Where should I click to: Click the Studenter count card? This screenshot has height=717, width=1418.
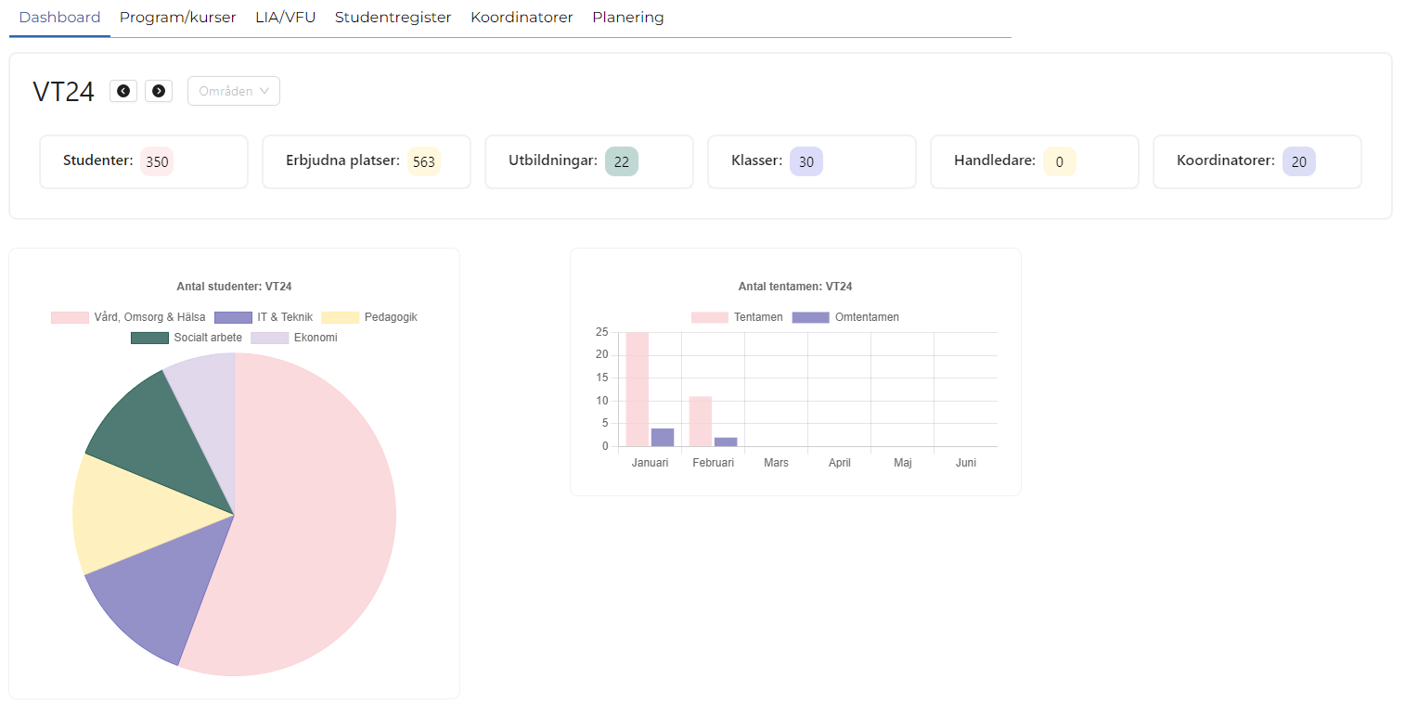pyautogui.click(x=143, y=161)
